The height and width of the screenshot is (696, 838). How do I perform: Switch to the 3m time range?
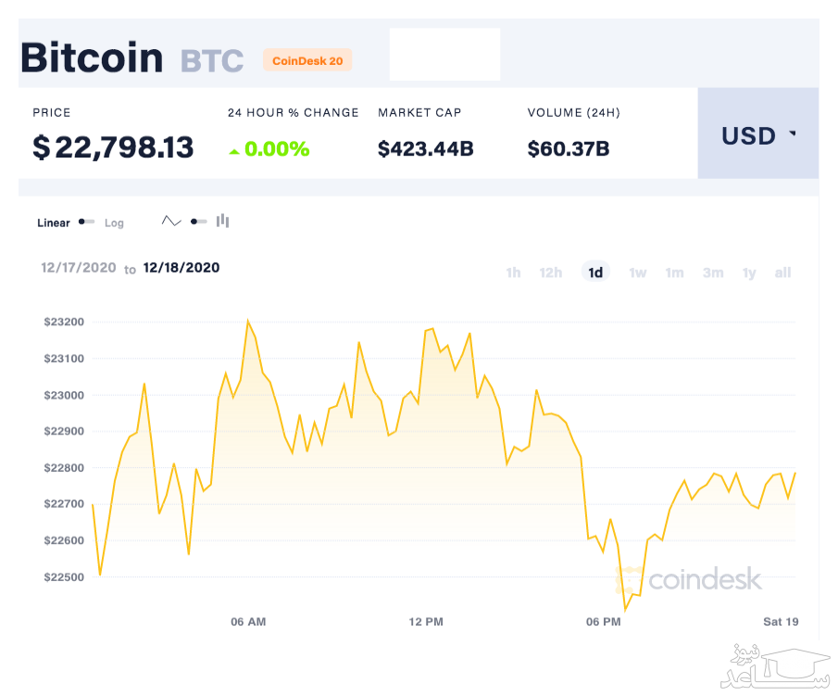click(x=712, y=272)
